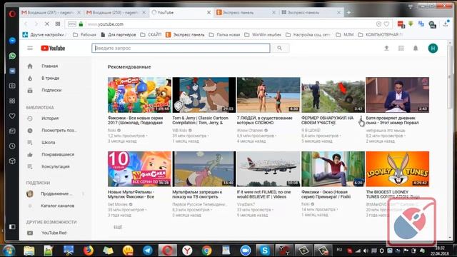The width and height of the screenshot is (457, 257).
Task: Open the speed dial grid button in toolbar
Action: click(58, 24)
